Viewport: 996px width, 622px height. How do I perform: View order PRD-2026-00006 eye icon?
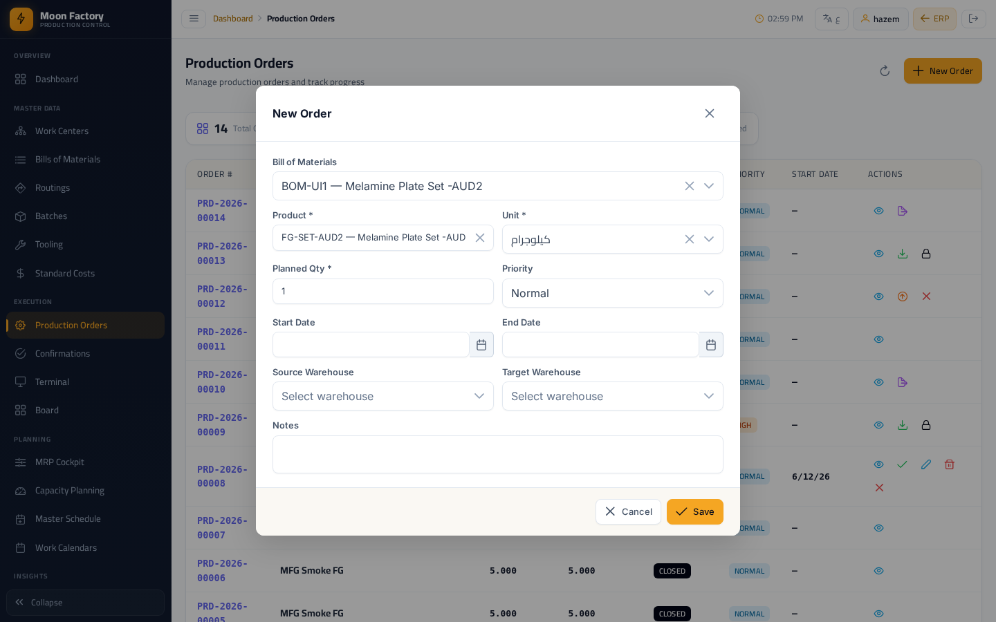tap(878, 571)
